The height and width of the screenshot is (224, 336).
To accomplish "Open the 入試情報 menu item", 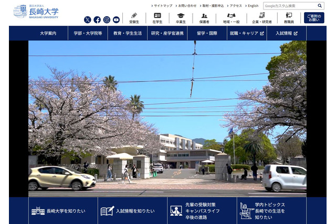I will pos(286,33).
